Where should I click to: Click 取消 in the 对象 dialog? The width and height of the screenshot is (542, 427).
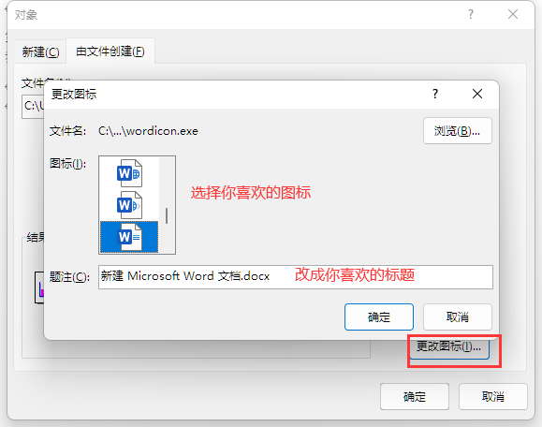(x=493, y=397)
